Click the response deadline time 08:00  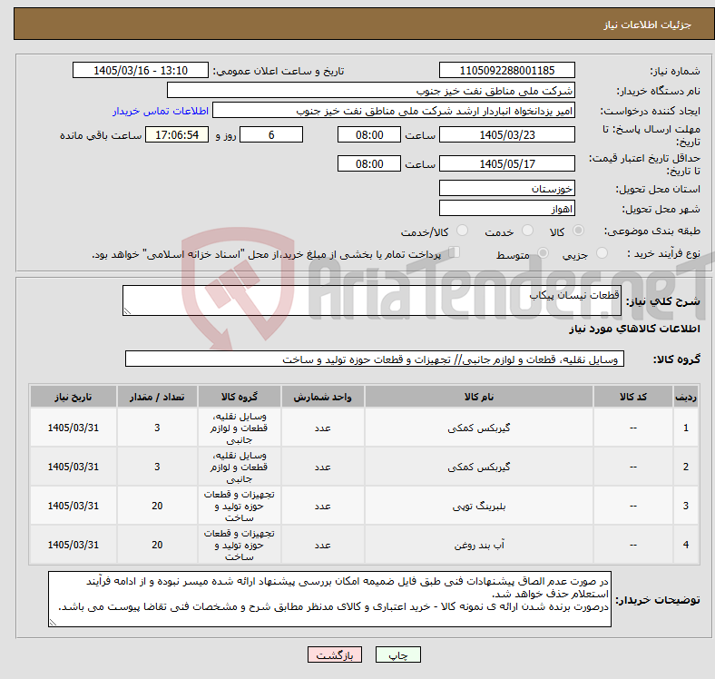(x=369, y=134)
